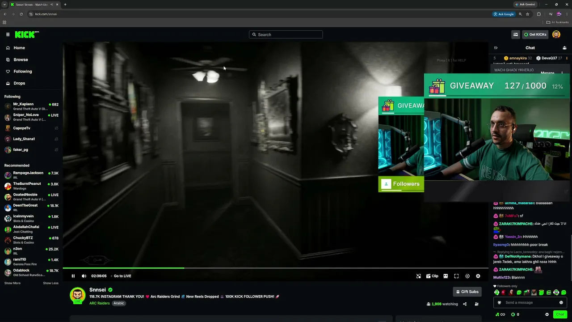This screenshot has height=322, width=572.
Task: Select AbdellahChafai in the Recommended list
Action: [x=31, y=229]
